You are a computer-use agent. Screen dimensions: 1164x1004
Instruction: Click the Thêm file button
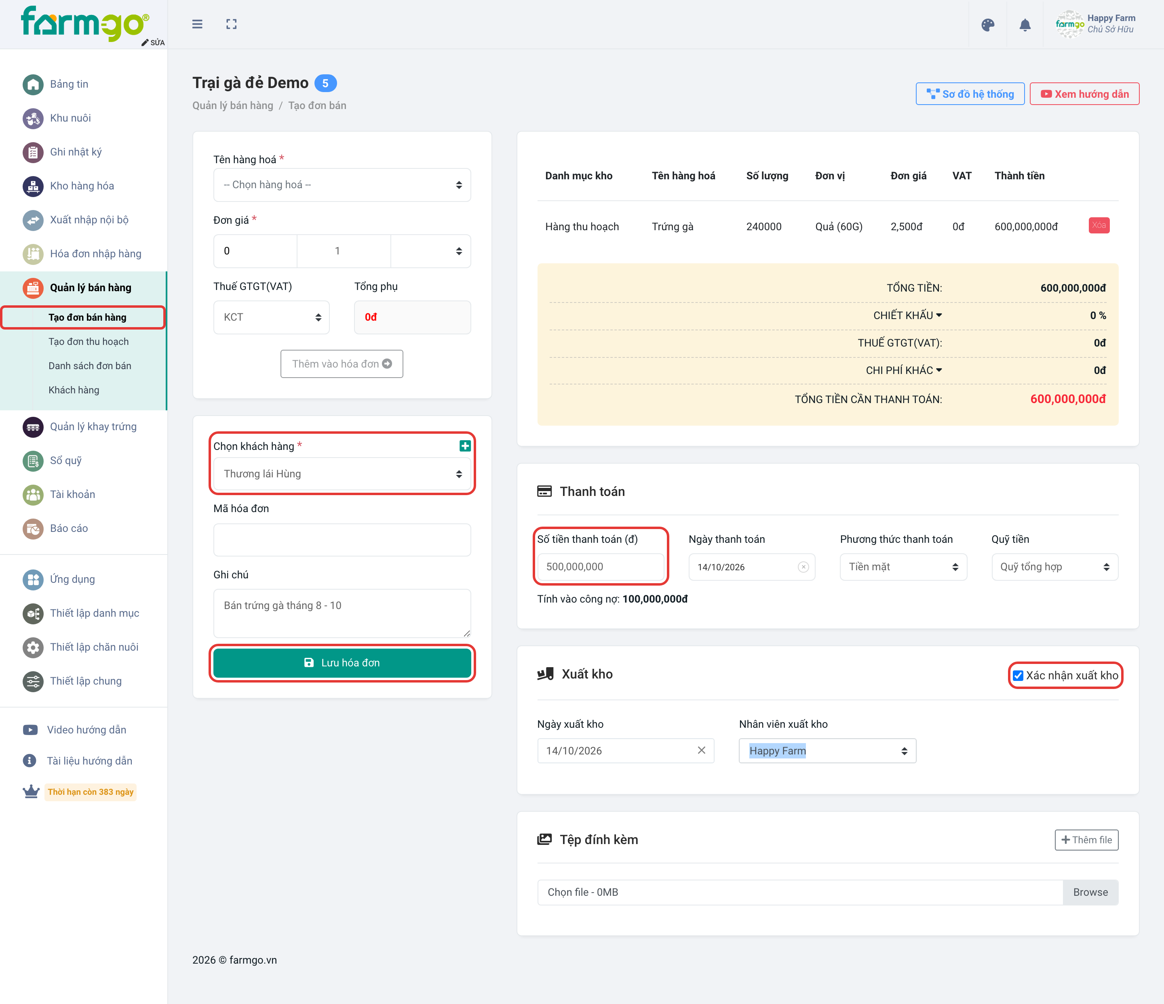[x=1086, y=840]
